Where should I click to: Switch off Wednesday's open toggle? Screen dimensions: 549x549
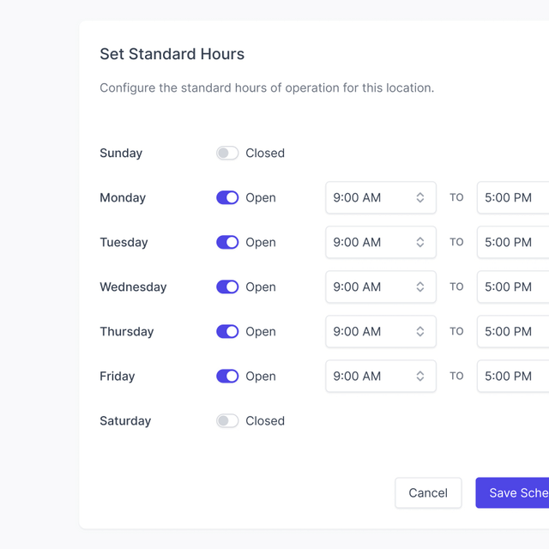coord(227,287)
